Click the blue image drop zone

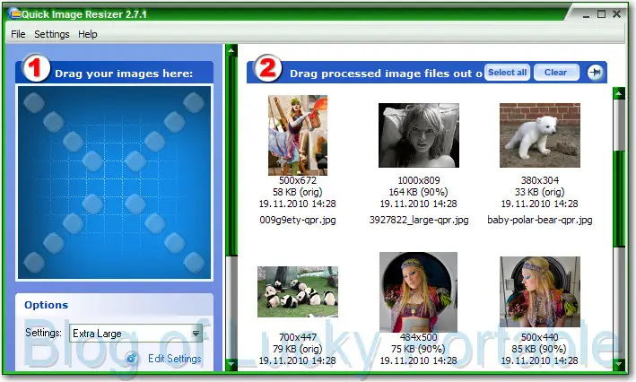click(115, 182)
